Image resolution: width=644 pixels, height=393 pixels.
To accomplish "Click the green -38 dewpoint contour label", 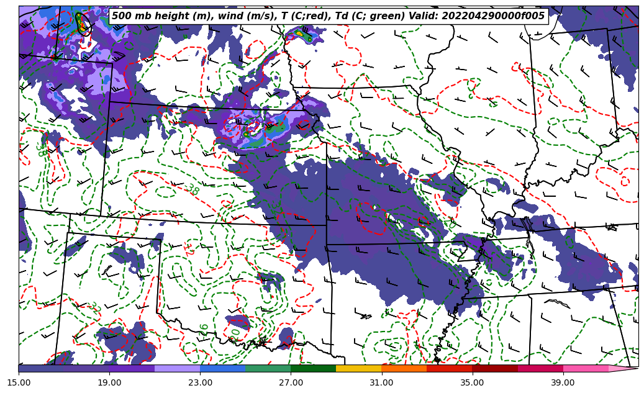I will (191, 189).
